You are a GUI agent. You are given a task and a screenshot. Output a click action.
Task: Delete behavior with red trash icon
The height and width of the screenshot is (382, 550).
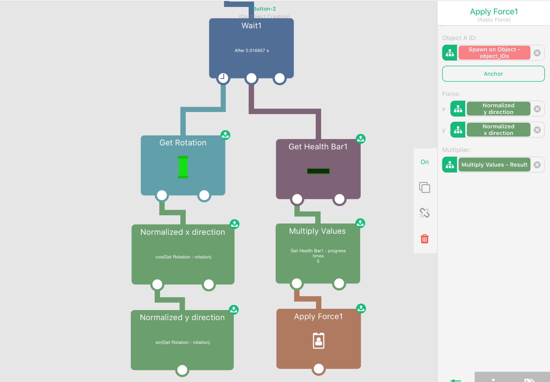(x=424, y=239)
